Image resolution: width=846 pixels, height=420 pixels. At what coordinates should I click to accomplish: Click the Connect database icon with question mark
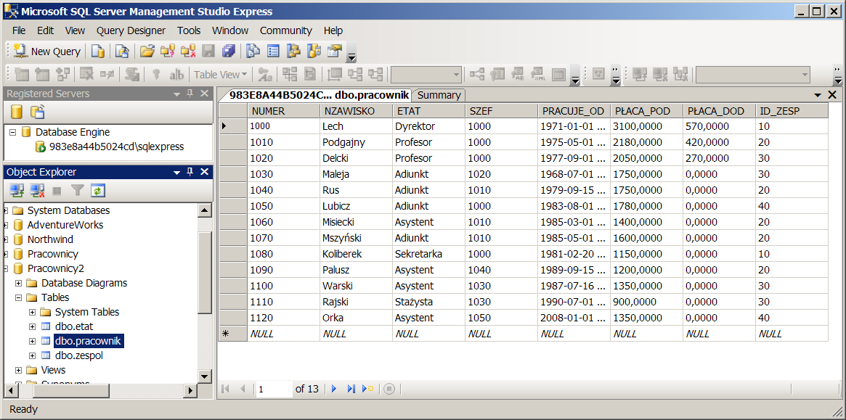point(167,52)
